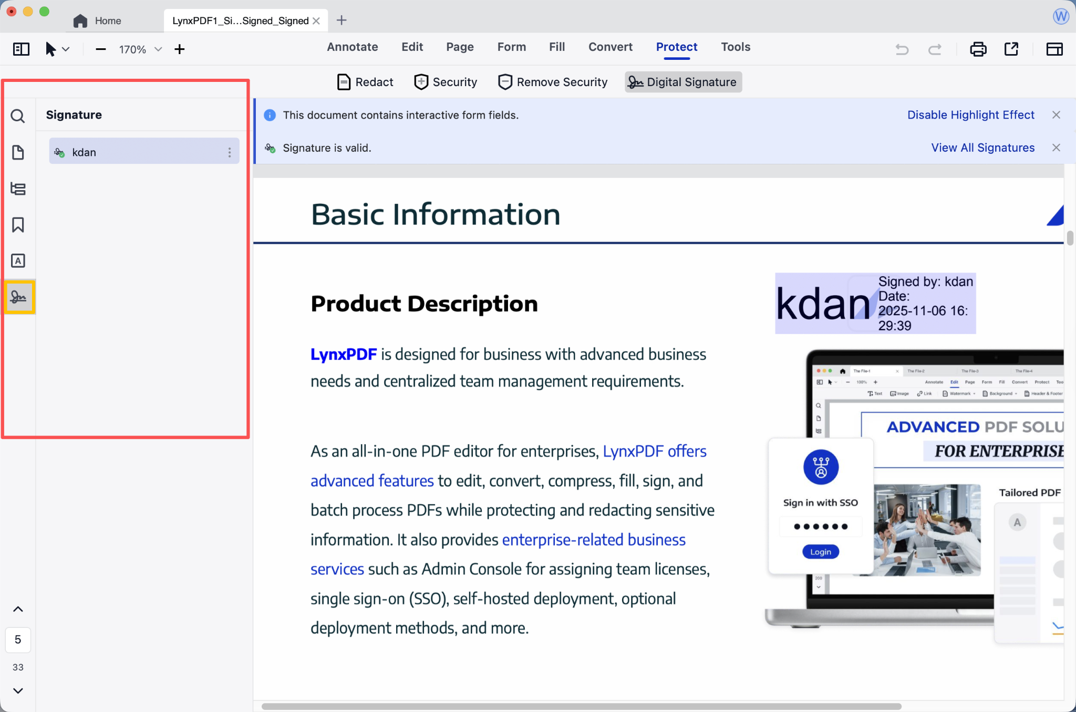1076x712 pixels.
Task: Click Disable Highlight Effect
Action: [970, 115]
